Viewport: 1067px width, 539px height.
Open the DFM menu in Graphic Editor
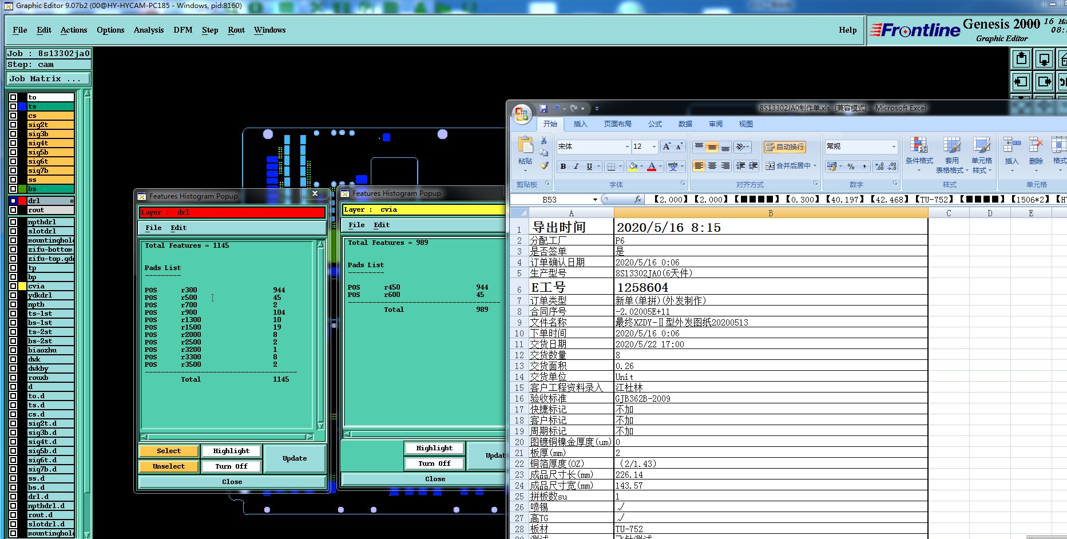[183, 30]
